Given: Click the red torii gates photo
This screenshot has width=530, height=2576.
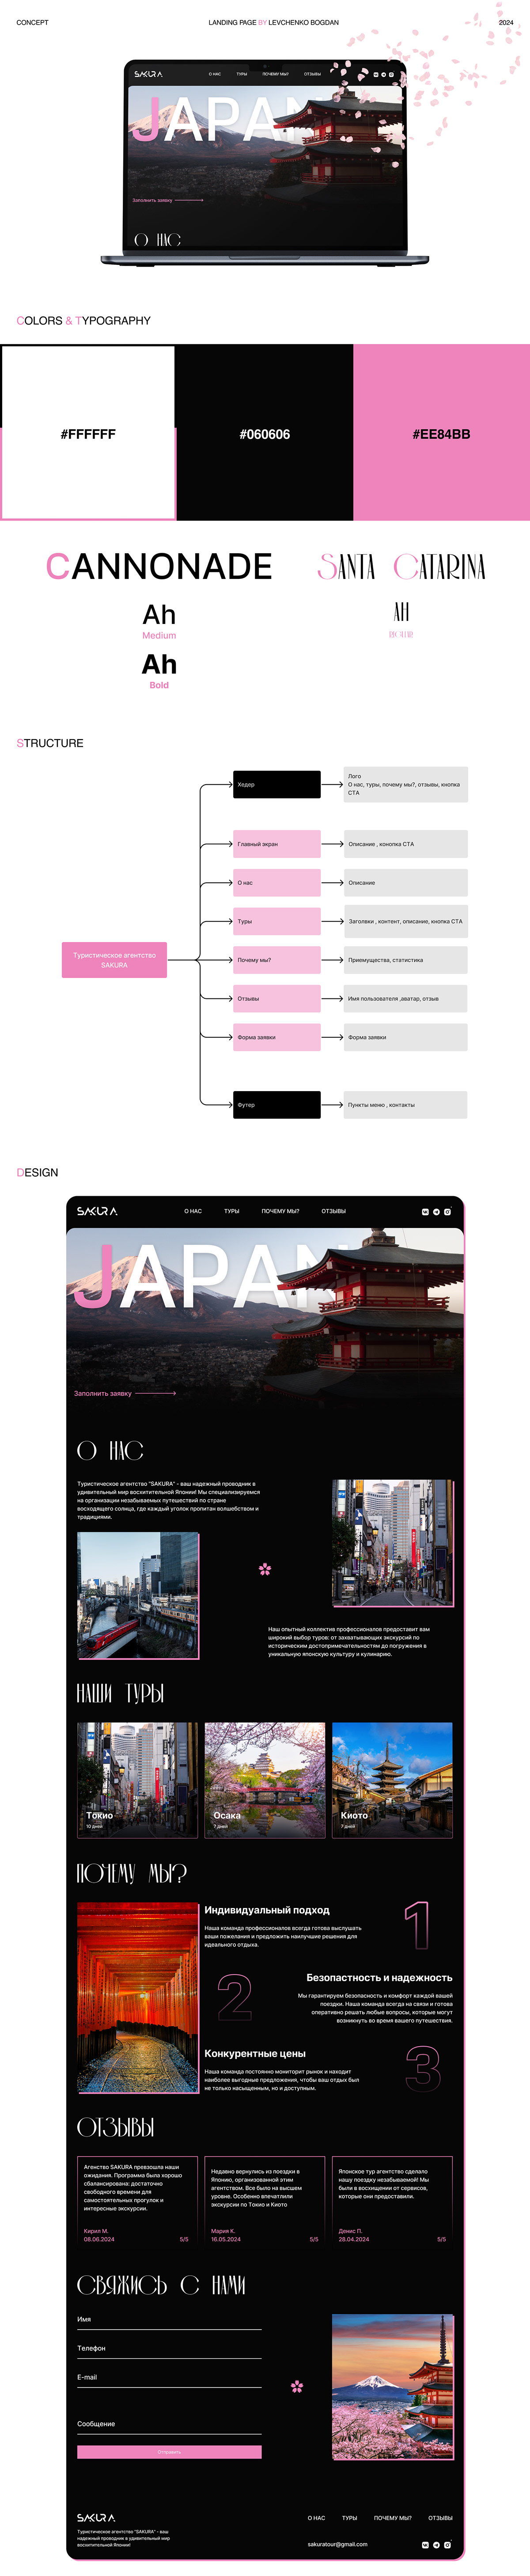Looking at the screenshot, I should click(x=137, y=1998).
